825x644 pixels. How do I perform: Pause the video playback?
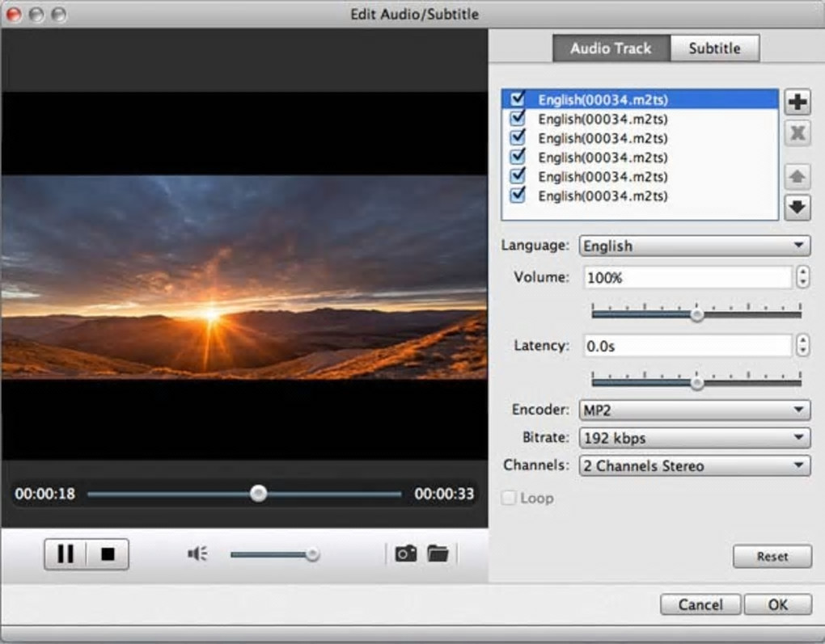pyautogui.click(x=66, y=554)
